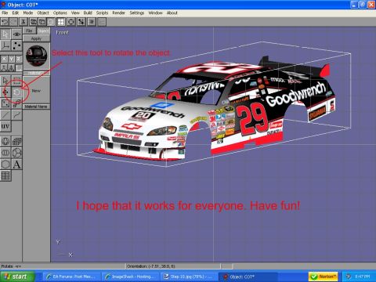The width and height of the screenshot is (376, 282).
Task: Click the Orientation readout in the status bar
Action: (x=173, y=266)
